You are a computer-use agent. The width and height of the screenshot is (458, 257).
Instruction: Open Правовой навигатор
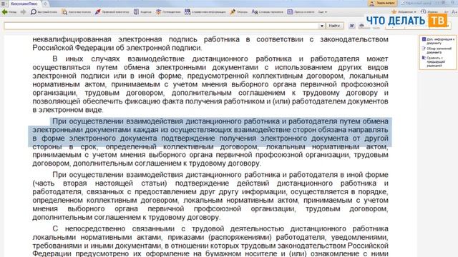(112, 12)
